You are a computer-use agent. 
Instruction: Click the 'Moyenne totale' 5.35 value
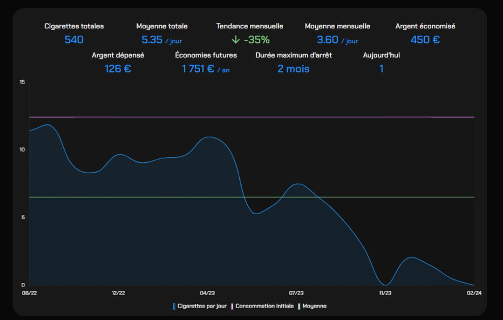click(x=152, y=40)
